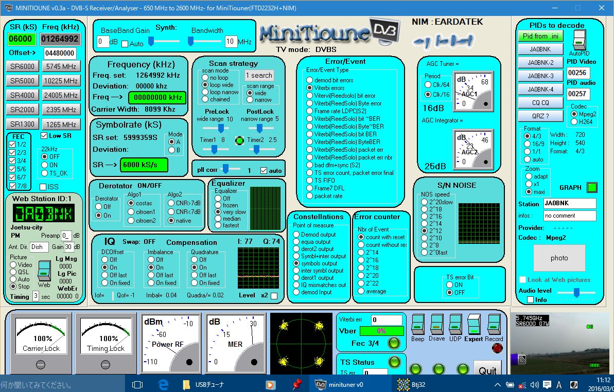Click the red record indicator LED
The width and height of the screenshot is (614, 392).
pyautogui.click(x=497, y=348)
